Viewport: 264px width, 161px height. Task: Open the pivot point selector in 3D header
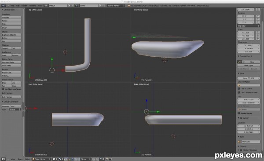click(x=61, y=159)
